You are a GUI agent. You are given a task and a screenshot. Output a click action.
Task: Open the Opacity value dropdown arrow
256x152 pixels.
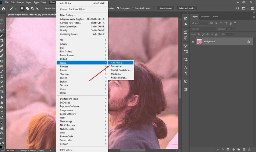pyautogui.click(x=234, y=29)
